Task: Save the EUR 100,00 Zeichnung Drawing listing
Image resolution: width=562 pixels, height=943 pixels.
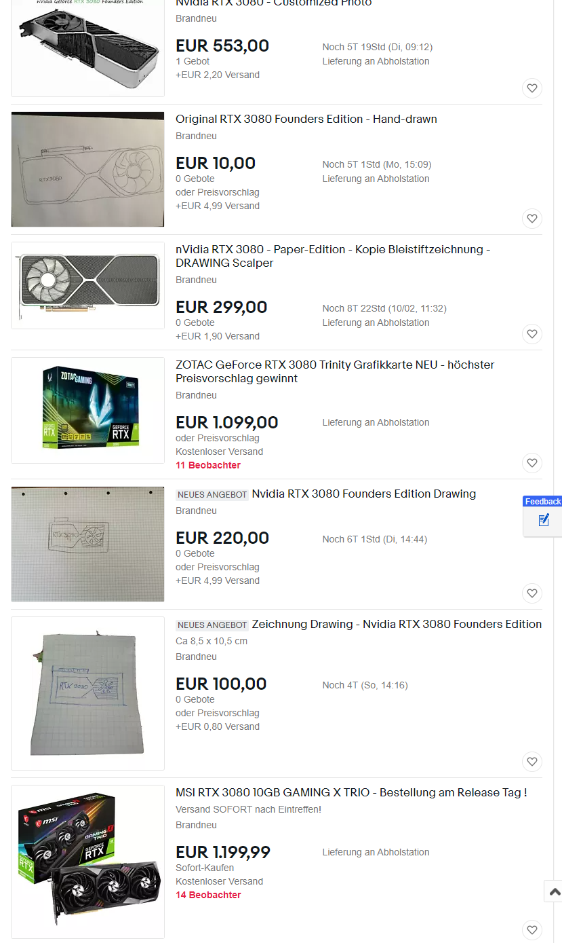Action: [532, 762]
